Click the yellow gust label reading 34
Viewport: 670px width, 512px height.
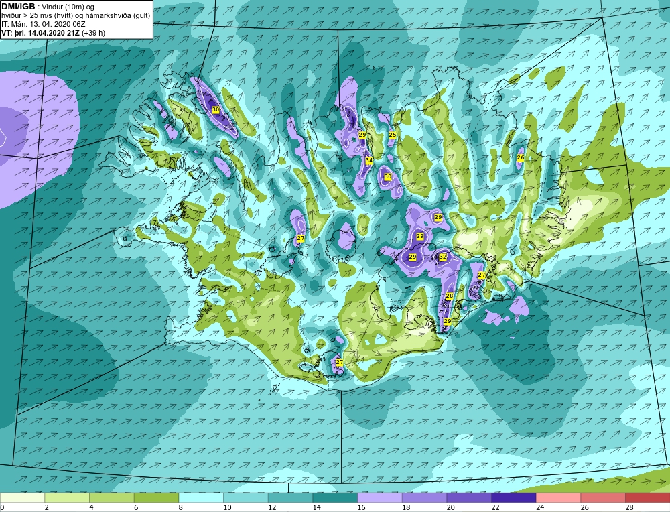369,160
